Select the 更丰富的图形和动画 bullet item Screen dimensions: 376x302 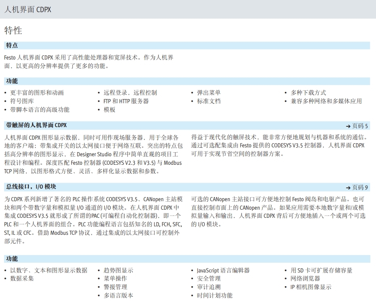pos(37,93)
